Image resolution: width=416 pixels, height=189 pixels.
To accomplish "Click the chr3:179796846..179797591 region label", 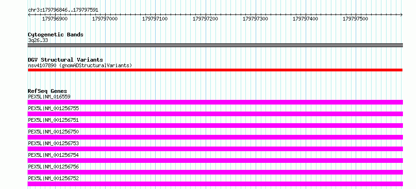I will click(x=63, y=10).
